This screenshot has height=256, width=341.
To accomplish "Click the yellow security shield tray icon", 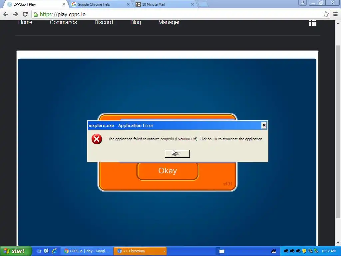I will 304,251.
